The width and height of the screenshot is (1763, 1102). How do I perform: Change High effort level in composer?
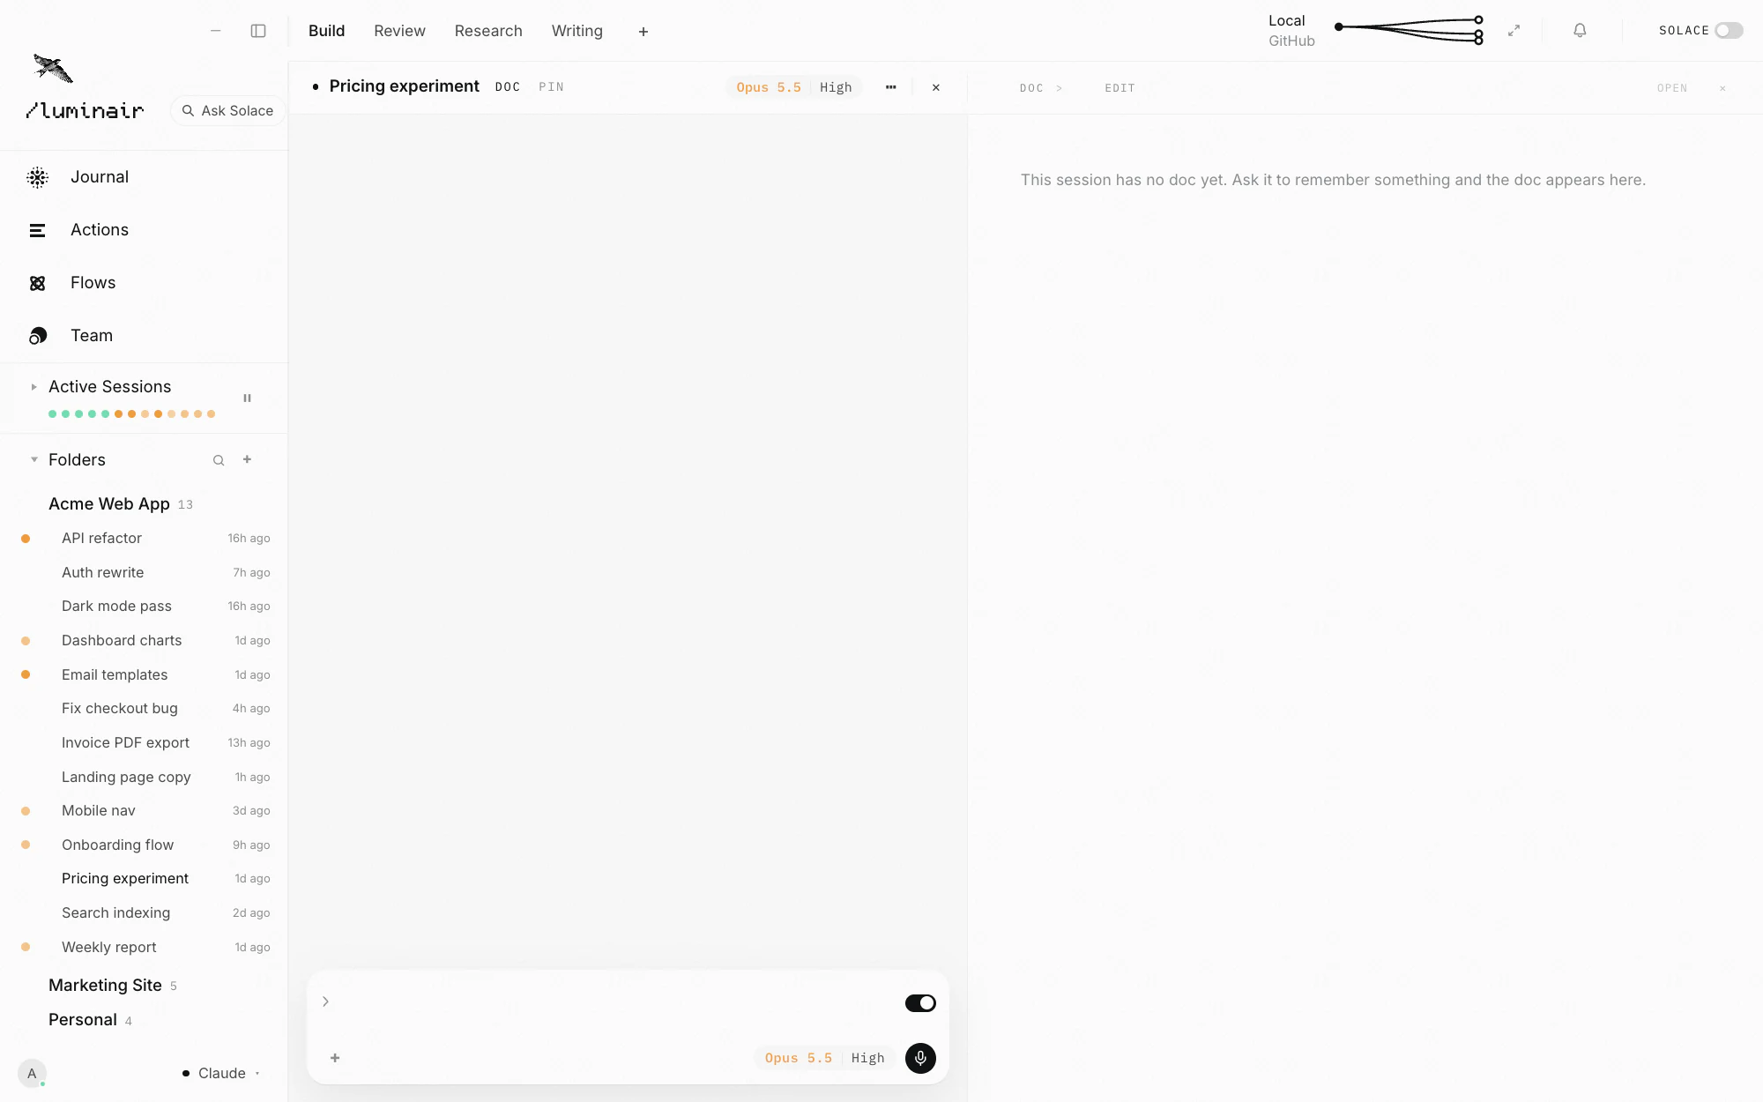point(868,1058)
